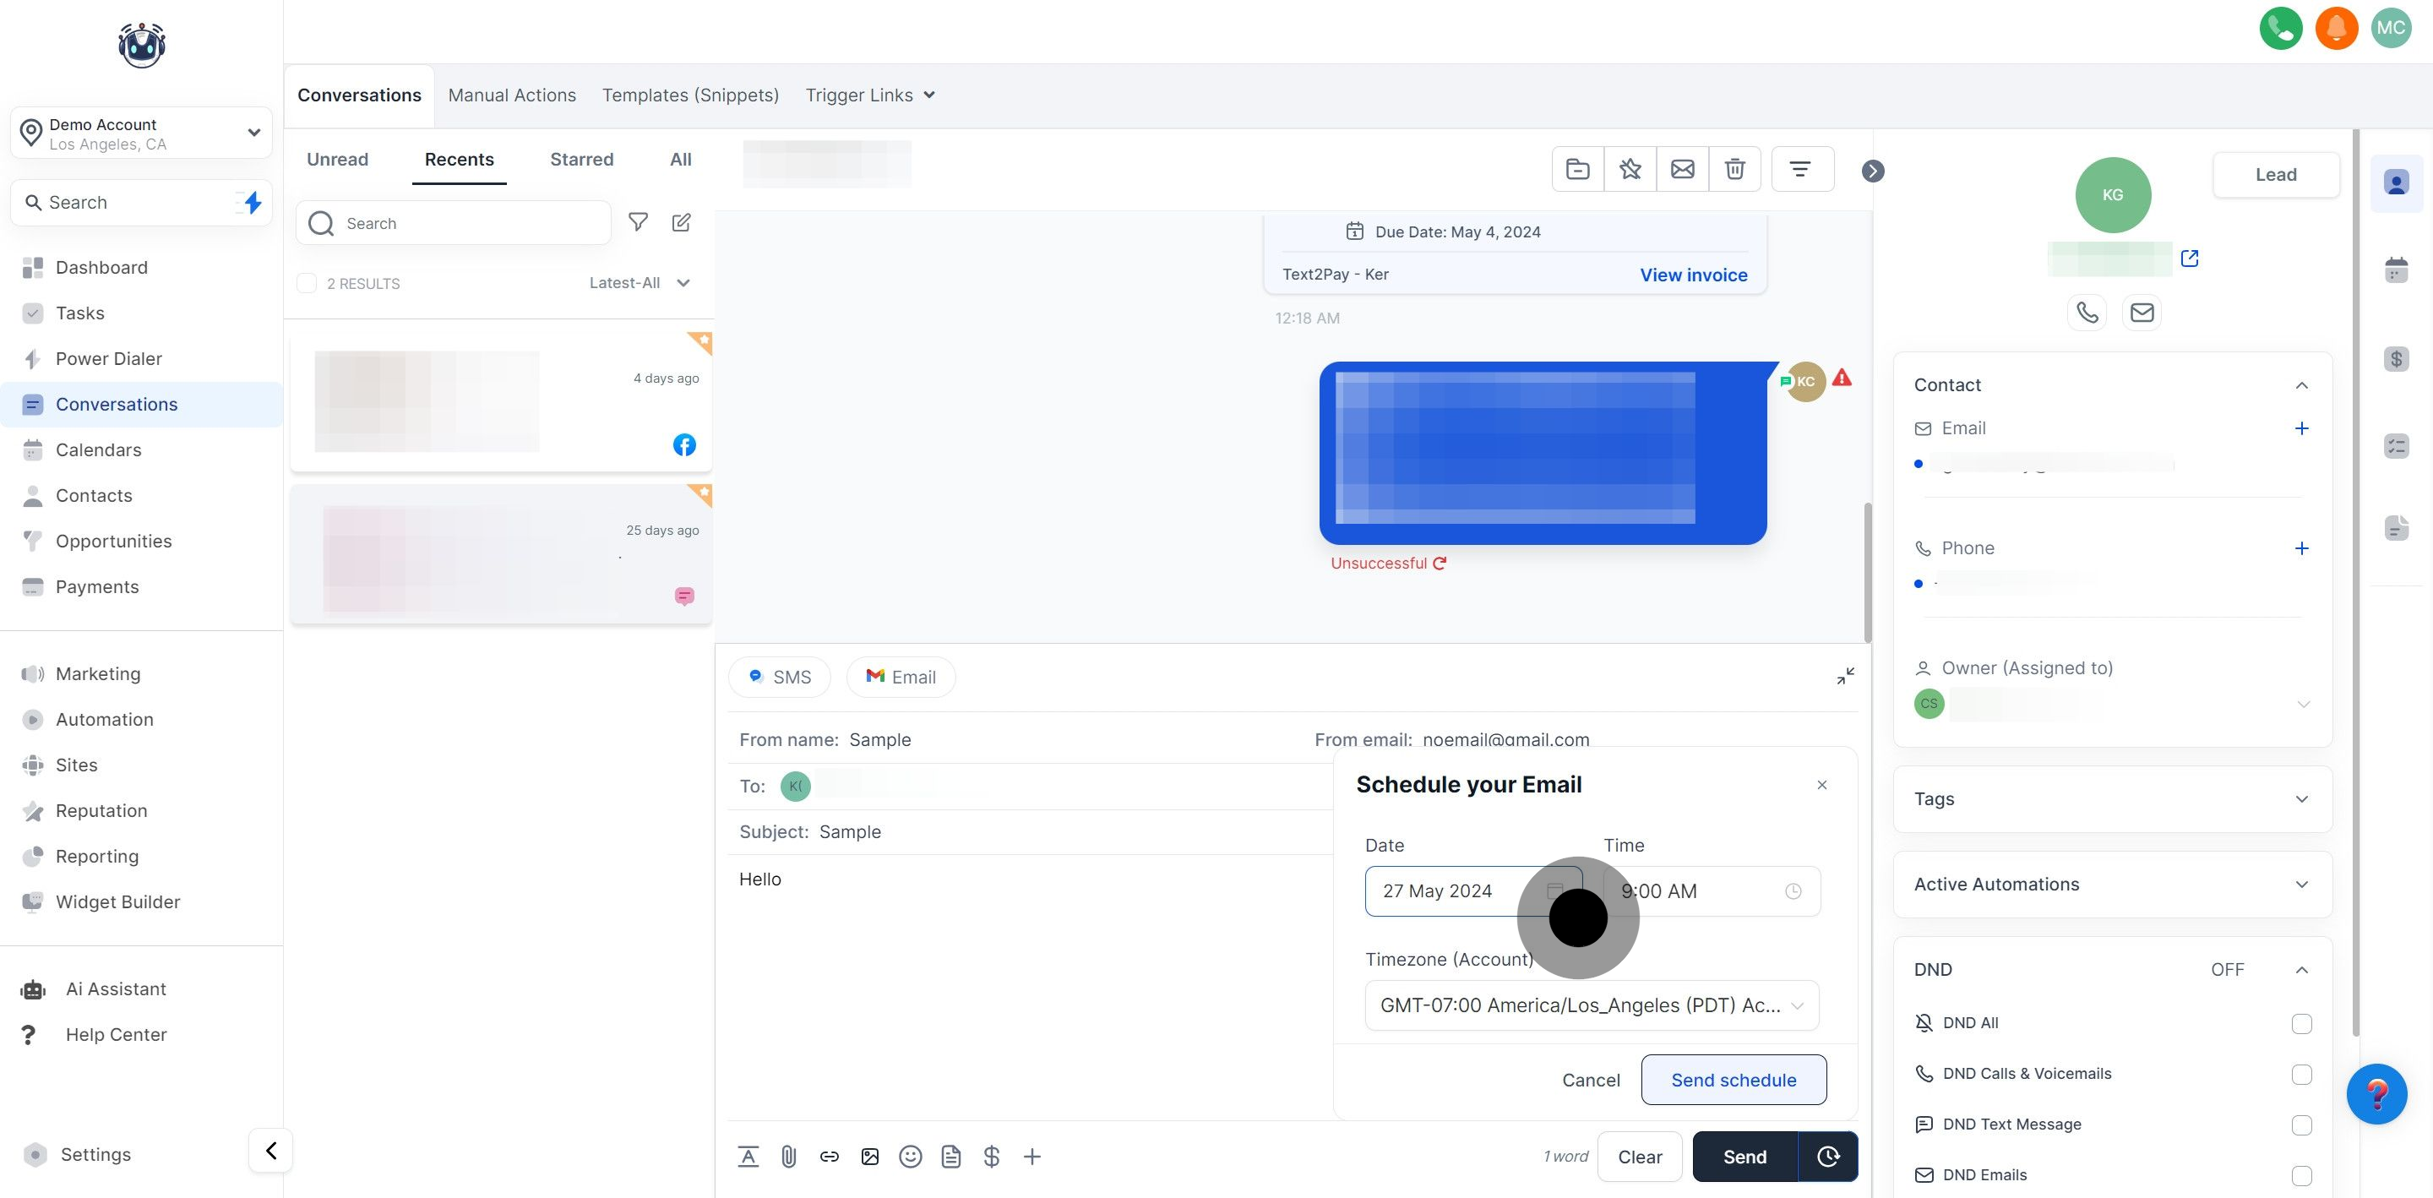This screenshot has height=1198, width=2433.
Task: Click the star conversation icon in header
Action: 1630,169
